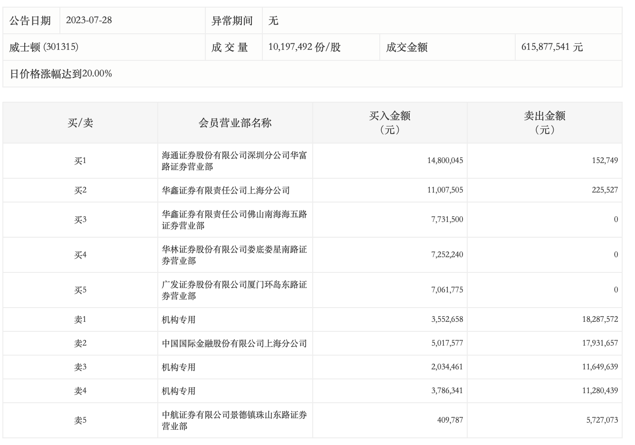Click the 日价格涨幅达到20.00% reason row
This screenshot has height=445, width=635.
[x=61, y=74]
